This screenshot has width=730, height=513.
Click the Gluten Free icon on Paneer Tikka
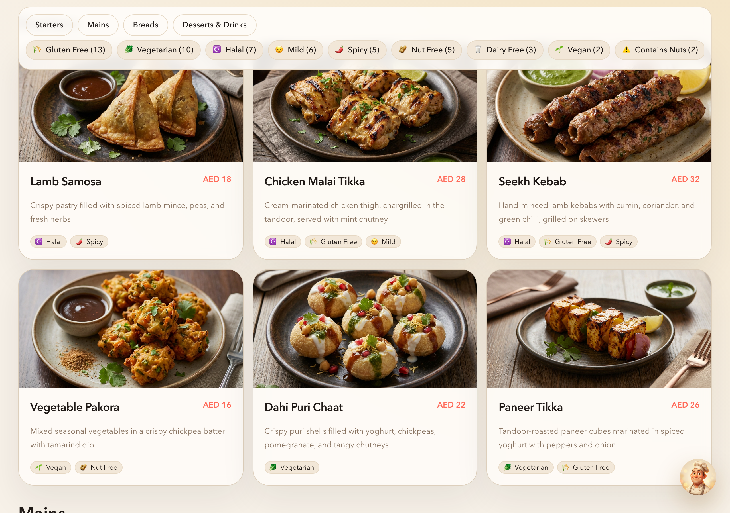pyautogui.click(x=565, y=467)
